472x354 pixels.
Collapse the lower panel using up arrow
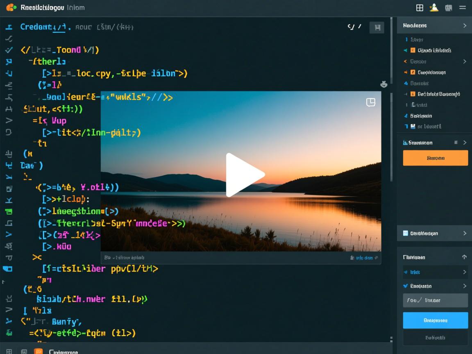(x=464, y=257)
